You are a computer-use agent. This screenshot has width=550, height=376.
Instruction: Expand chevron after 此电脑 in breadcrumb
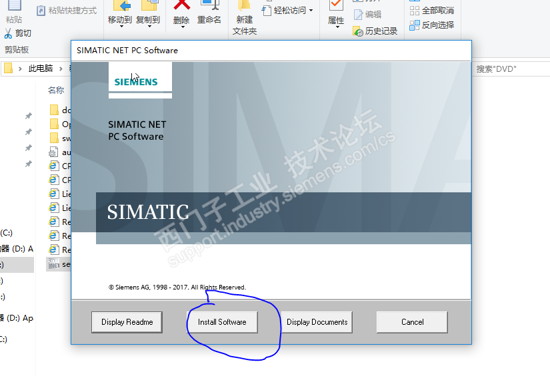(61, 69)
